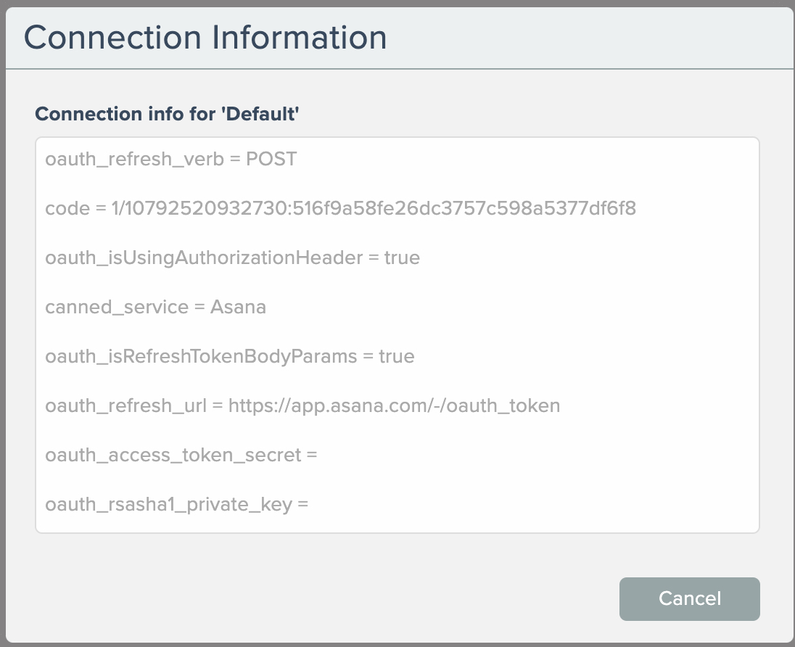Click the word code in the text area

pyautogui.click(x=67, y=209)
